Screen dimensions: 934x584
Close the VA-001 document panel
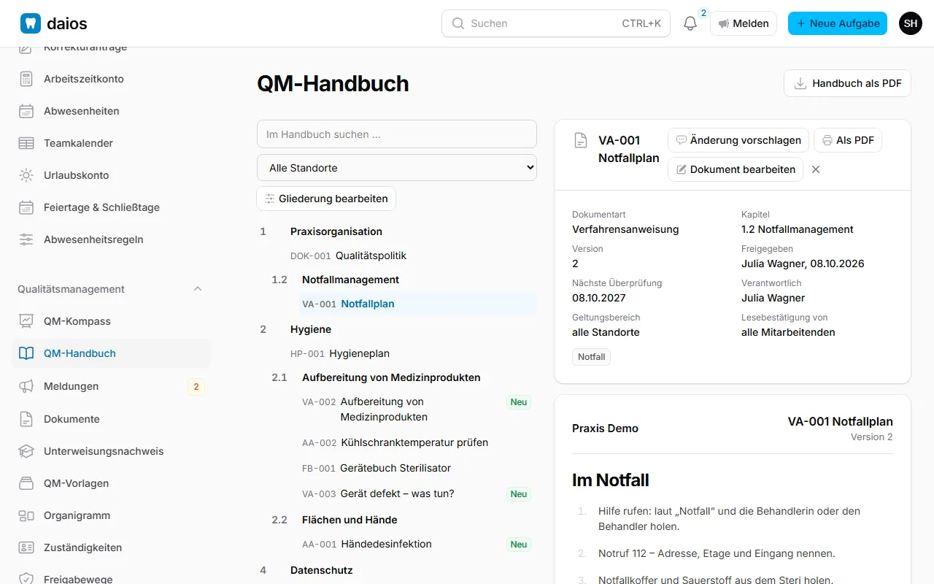click(816, 169)
